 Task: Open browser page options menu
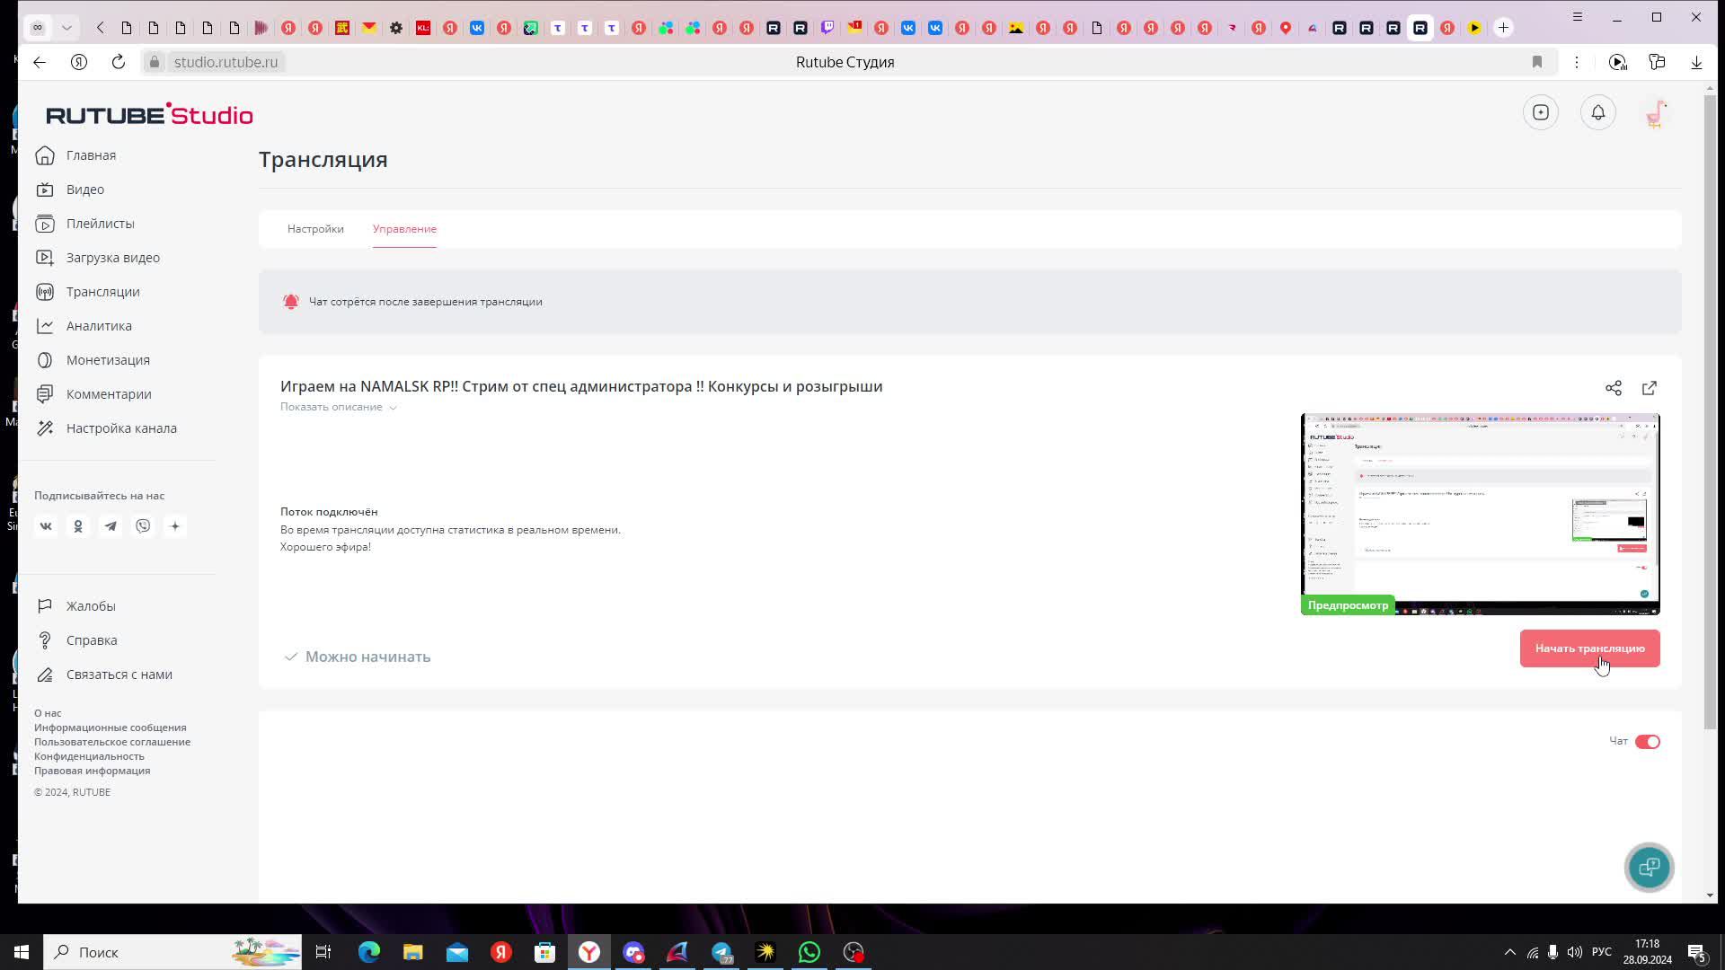(1577, 62)
